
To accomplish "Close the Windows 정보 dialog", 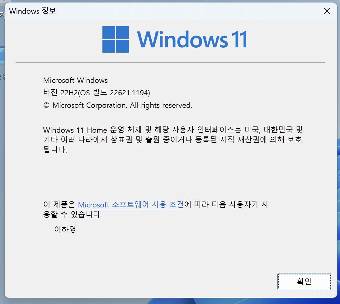I will pos(327,11).
